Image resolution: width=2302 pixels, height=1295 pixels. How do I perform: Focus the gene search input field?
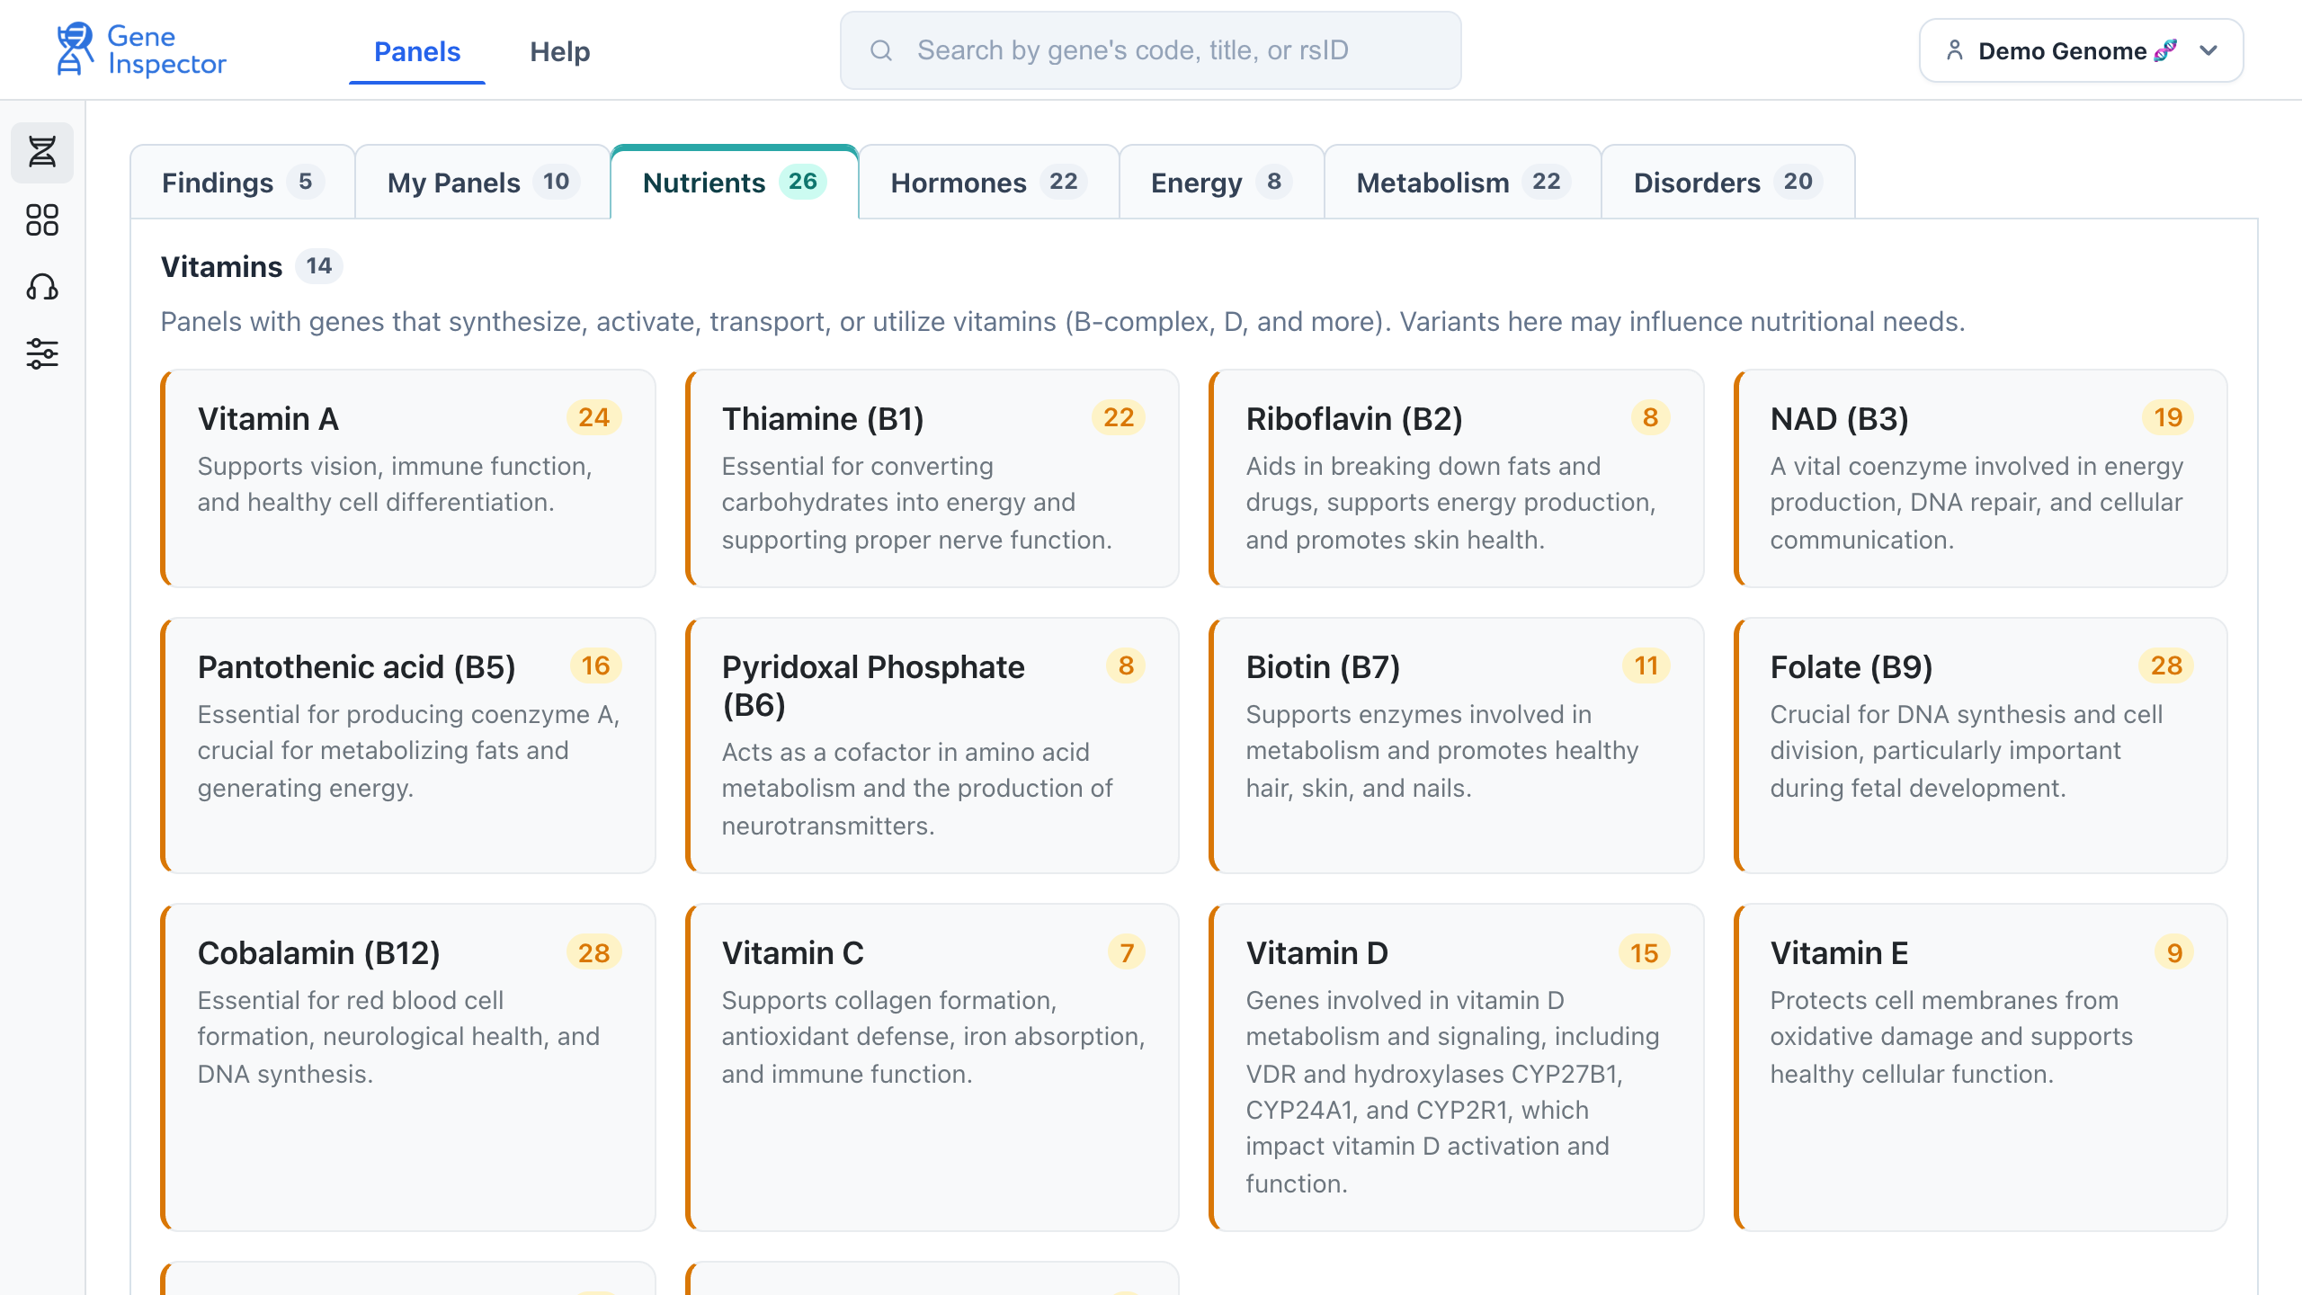1151,50
